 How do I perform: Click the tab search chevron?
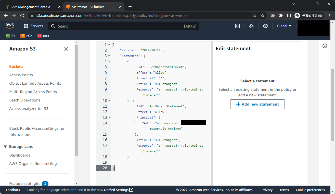293,4
